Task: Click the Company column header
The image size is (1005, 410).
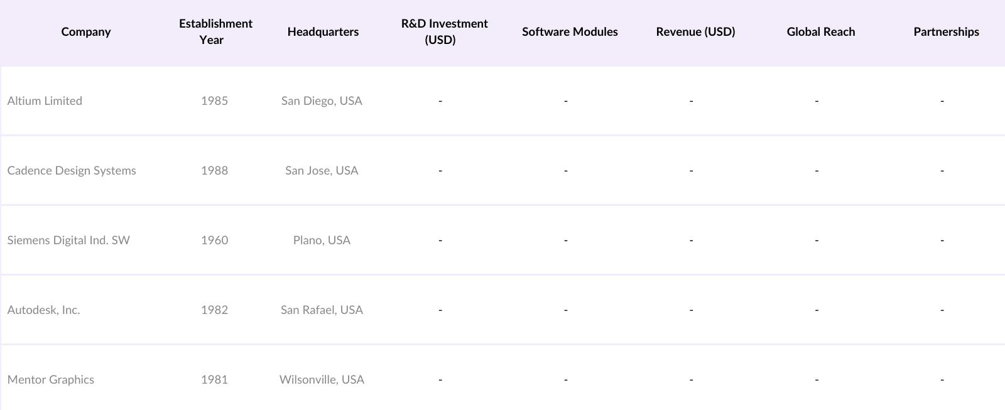Action: coord(86,32)
